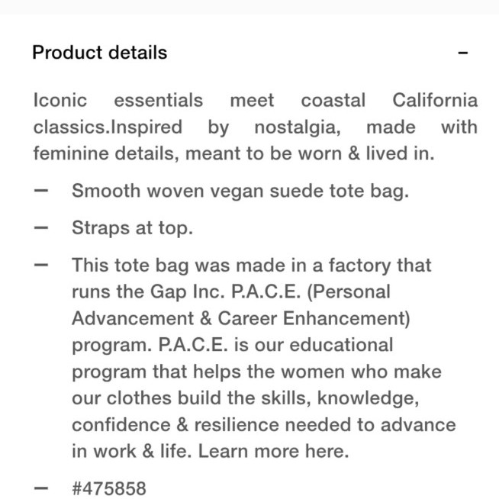Click the (Personal text after P.A.C.E.

click(x=349, y=291)
